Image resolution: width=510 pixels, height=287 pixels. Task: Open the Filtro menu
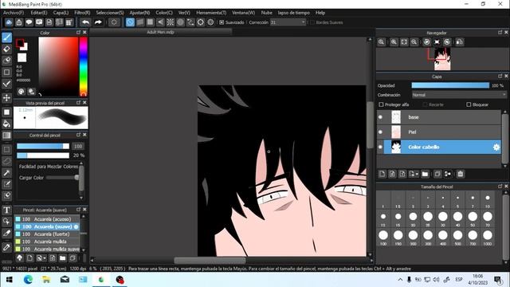[x=82, y=13]
